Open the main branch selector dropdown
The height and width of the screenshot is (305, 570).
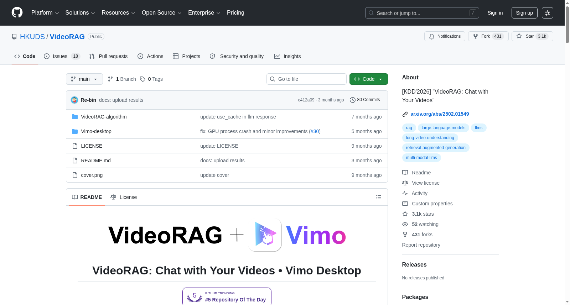coord(84,79)
